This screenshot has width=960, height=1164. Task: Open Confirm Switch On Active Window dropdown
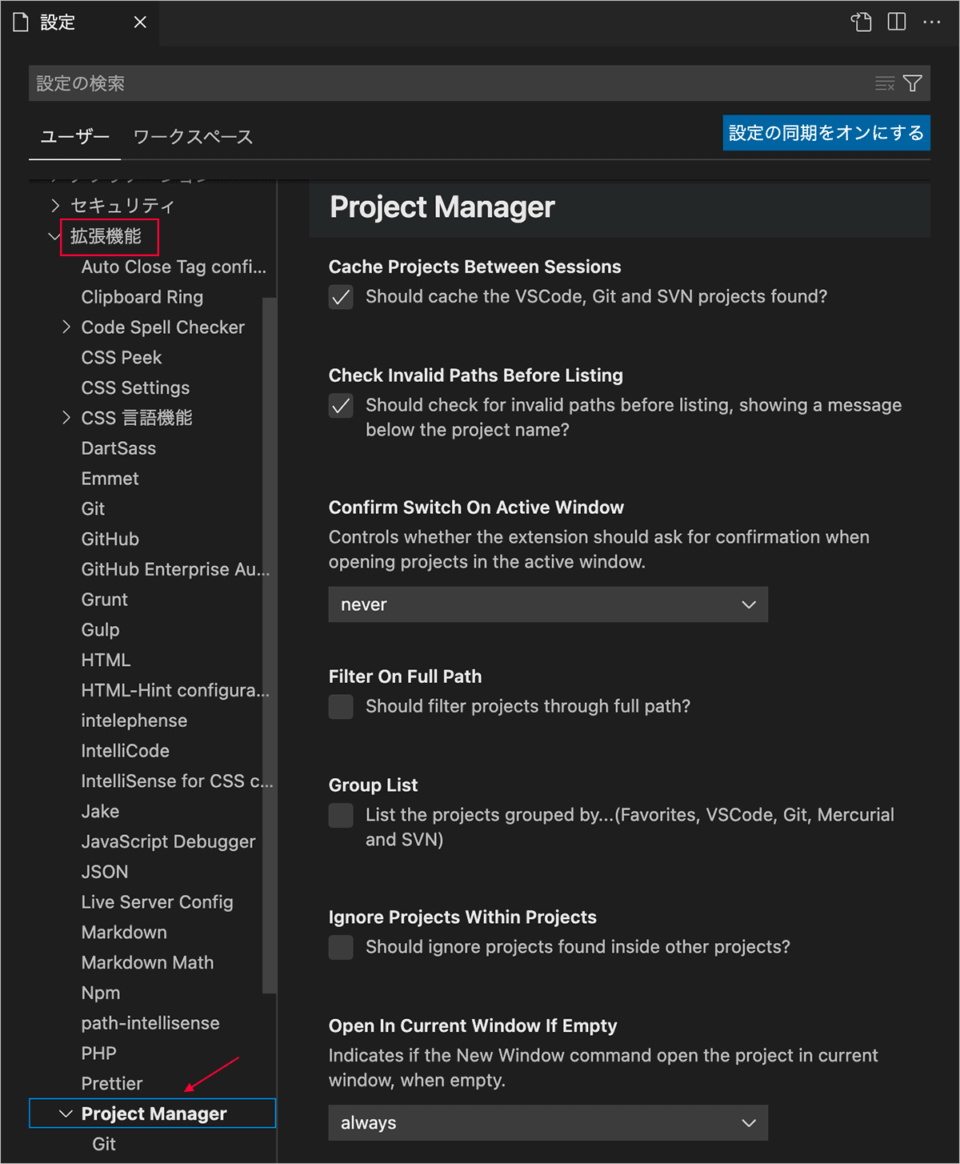[548, 604]
